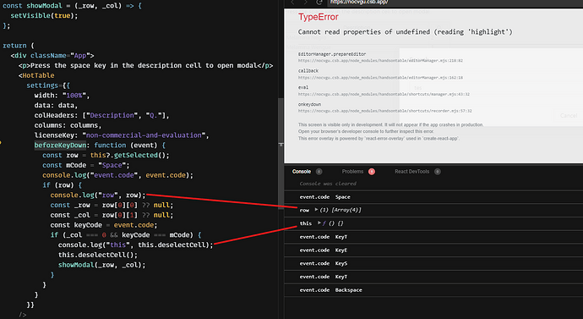
Task: Open the editorManager.mjs:162 stack trace link
Action: [x=380, y=78]
